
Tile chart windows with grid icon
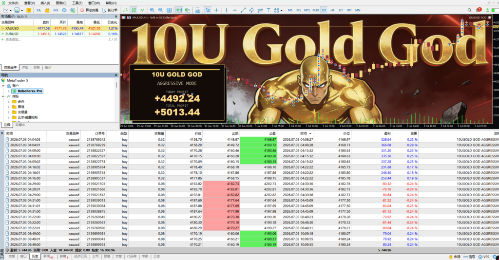click(169, 10)
